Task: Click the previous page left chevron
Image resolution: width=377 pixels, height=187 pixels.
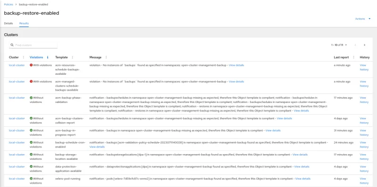Action: (x=355, y=45)
